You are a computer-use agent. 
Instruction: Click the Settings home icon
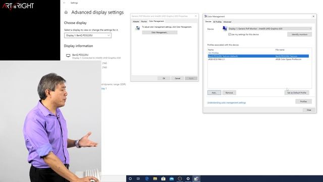[x=66, y=12]
